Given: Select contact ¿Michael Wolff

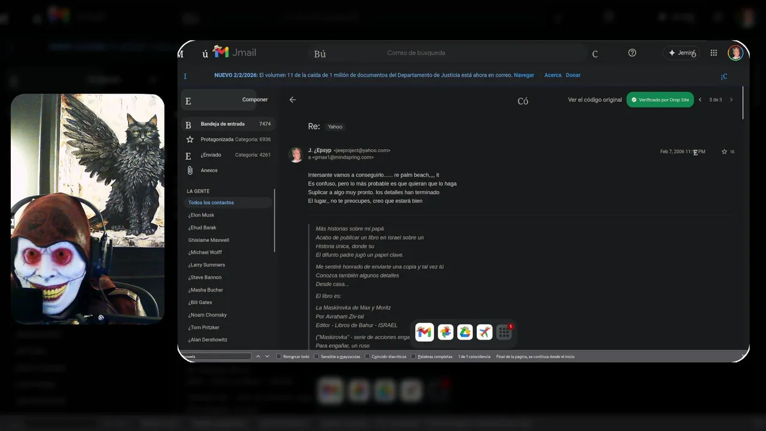Looking at the screenshot, I should 205,253.
